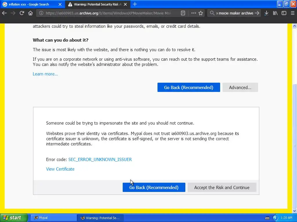Click the search magnifier icon
The height and width of the screenshot is (222, 297).
212,13
